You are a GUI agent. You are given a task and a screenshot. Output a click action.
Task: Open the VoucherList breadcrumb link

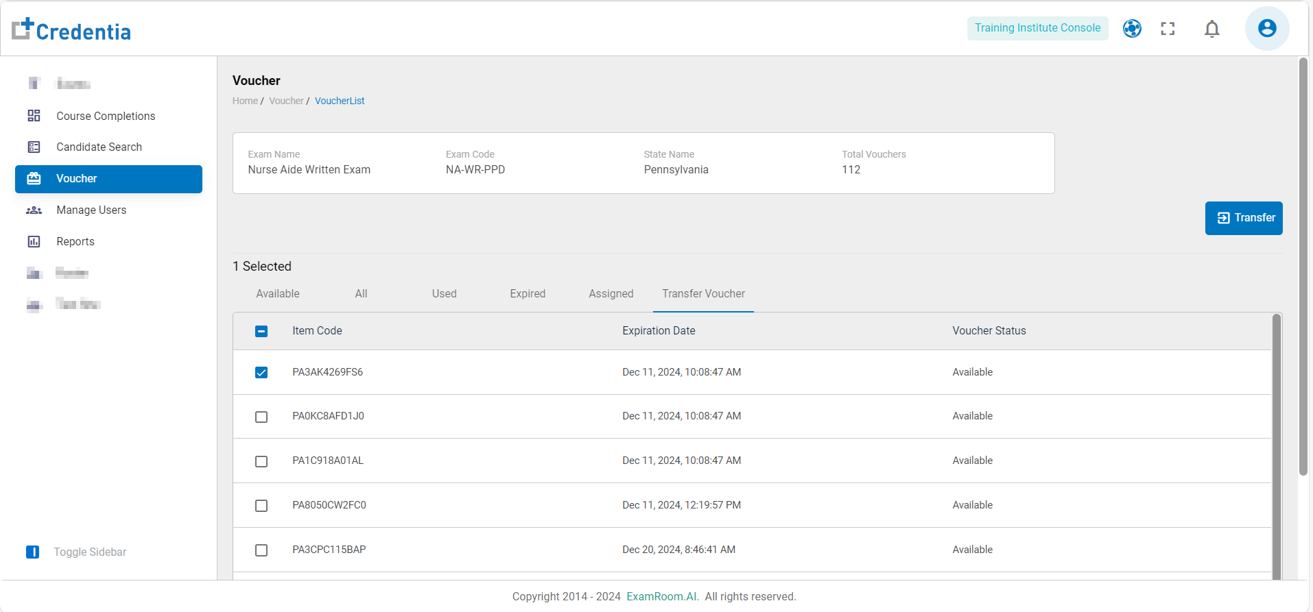pos(340,101)
